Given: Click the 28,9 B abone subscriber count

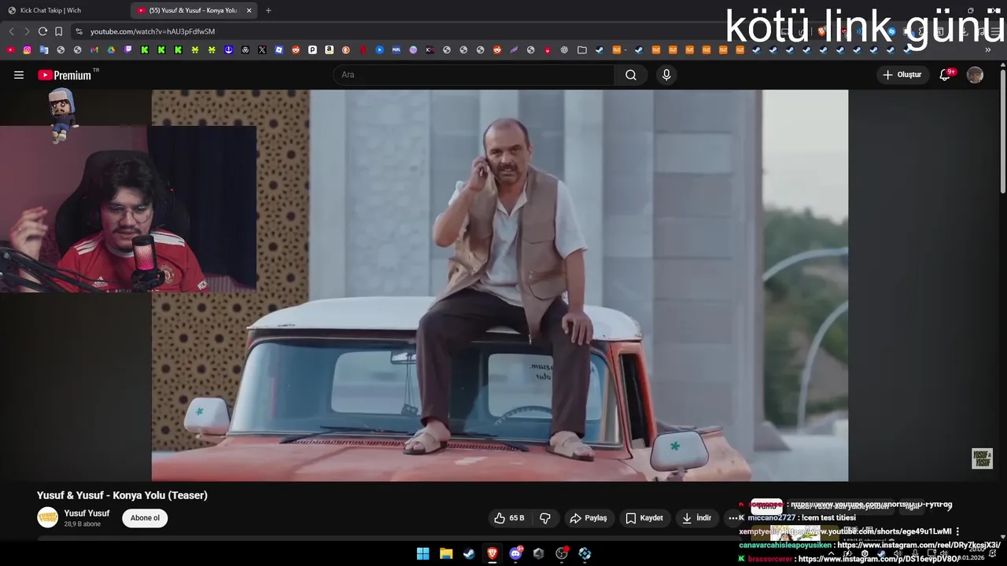Looking at the screenshot, I should tap(83, 524).
